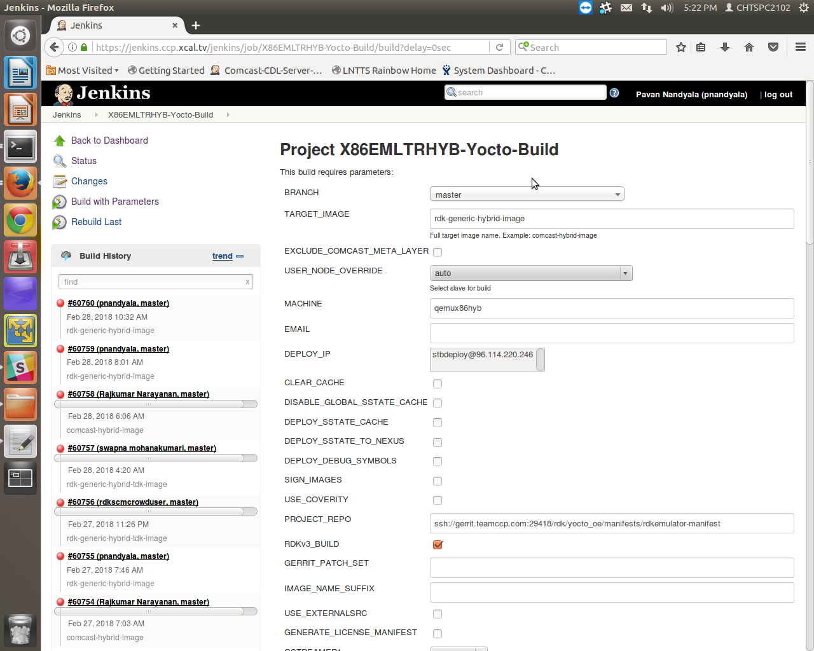The image size is (814, 651).
Task: Open the BRANCH dropdown showing master
Action: click(527, 194)
